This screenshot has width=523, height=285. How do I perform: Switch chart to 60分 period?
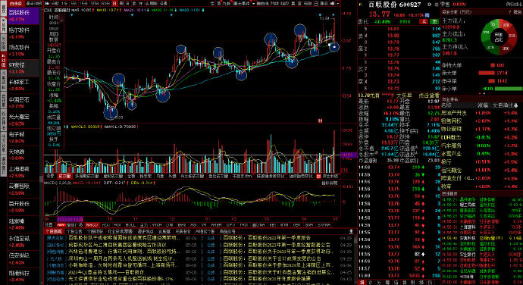click(x=105, y=3)
